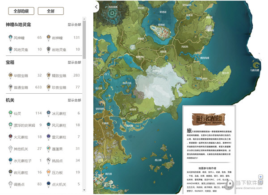The width and height of the screenshot is (268, 195).
Task: Click the 马斯克礁 crescent icon on map
Action: click(256, 65)
